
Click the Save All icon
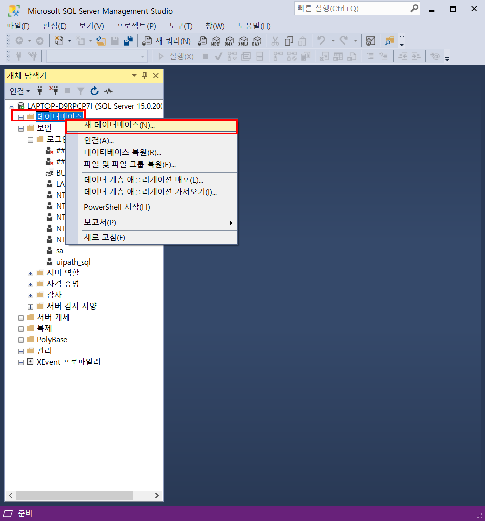[x=128, y=41]
